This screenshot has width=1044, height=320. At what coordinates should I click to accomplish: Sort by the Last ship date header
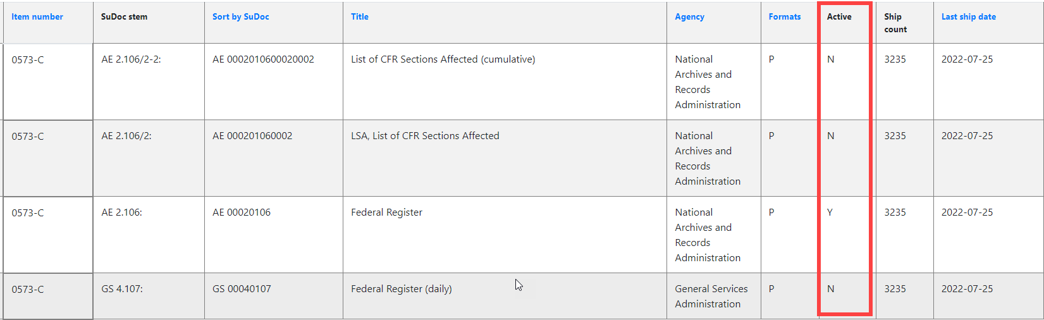[968, 17]
